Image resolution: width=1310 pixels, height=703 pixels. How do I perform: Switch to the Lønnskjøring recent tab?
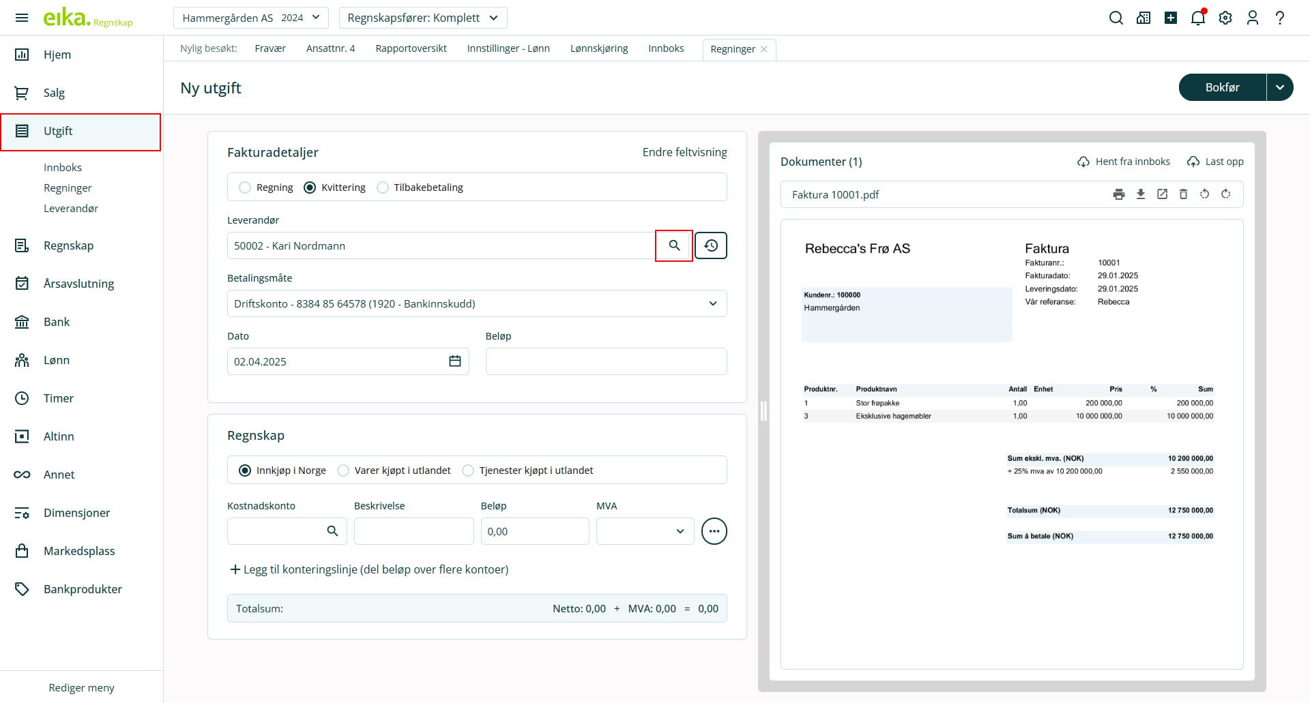click(x=598, y=48)
